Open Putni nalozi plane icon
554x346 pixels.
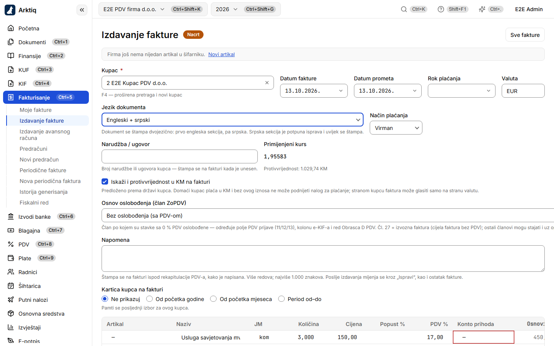click(11, 299)
